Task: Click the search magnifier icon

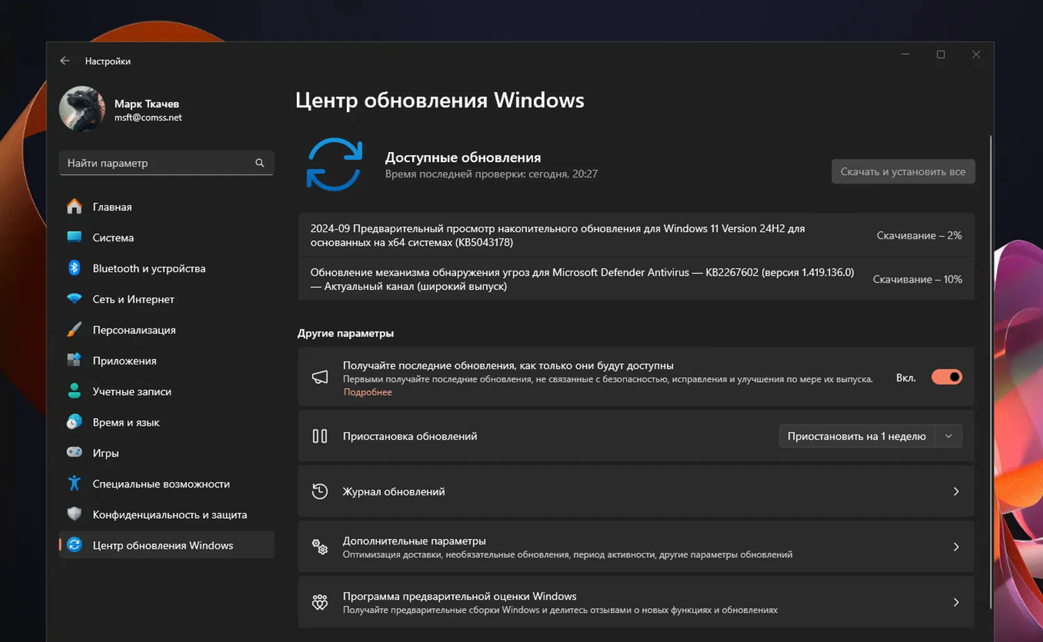Action: point(260,163)
